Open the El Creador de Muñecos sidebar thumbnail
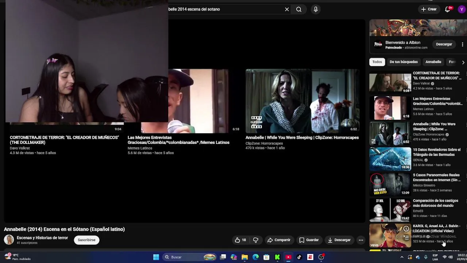 pyautogui.click(x=390, y=83)
